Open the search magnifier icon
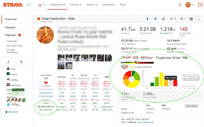The width and height of the screenshot is (204, 127). coord(29,5)
